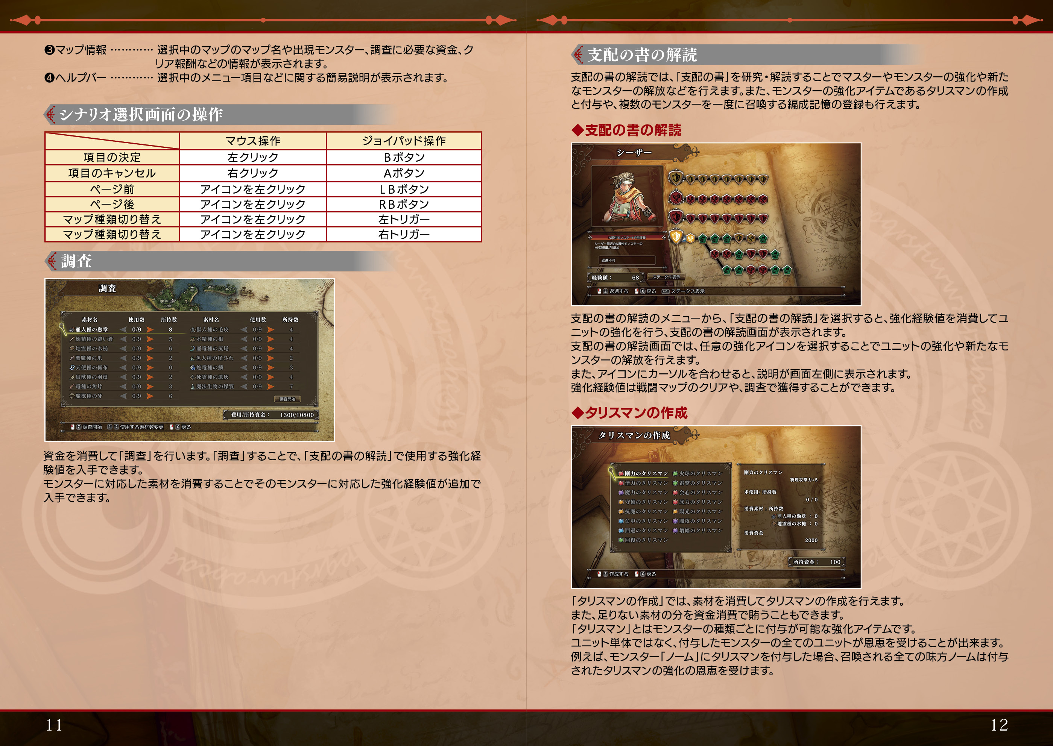Click the 亜人種の勲章 material icon in survey list
This screenshot has height=746, width=1053.
tap(72, 330)
